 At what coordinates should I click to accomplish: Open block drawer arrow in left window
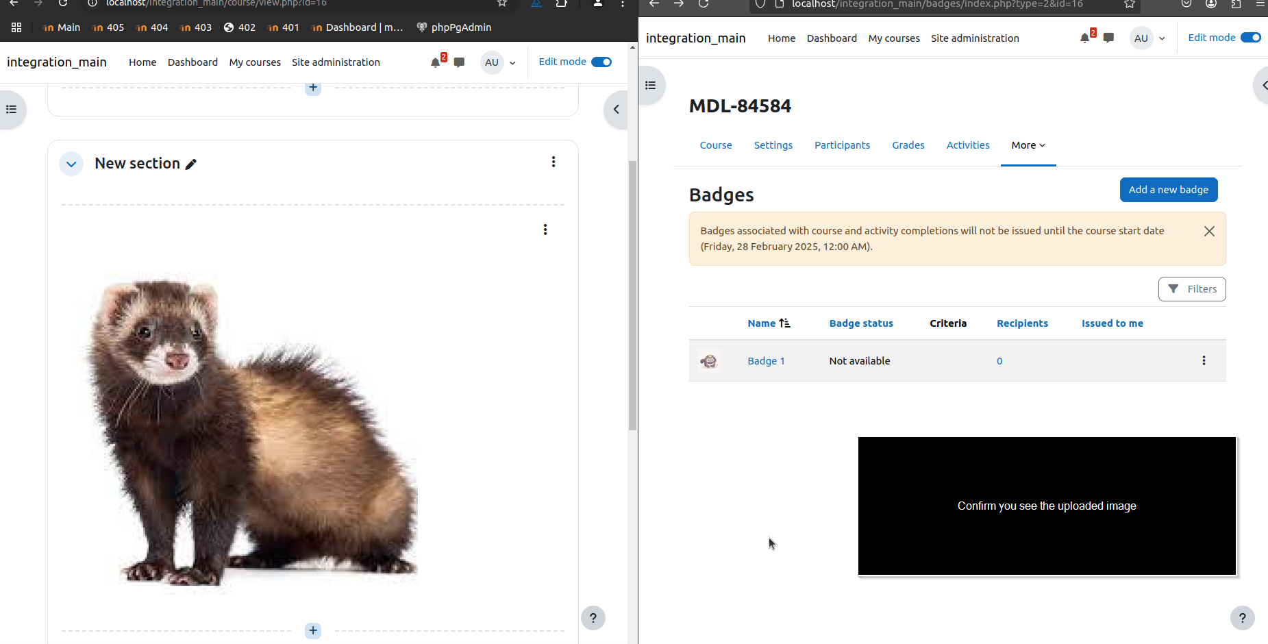616,110
